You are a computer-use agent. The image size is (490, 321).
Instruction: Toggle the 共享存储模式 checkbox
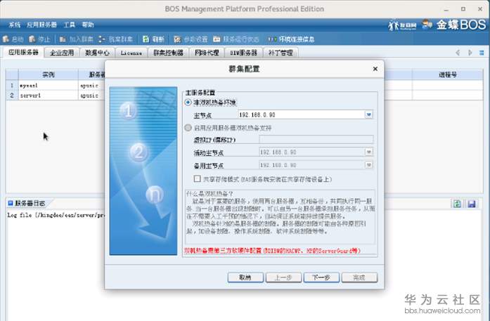click(x=197, y=178)
